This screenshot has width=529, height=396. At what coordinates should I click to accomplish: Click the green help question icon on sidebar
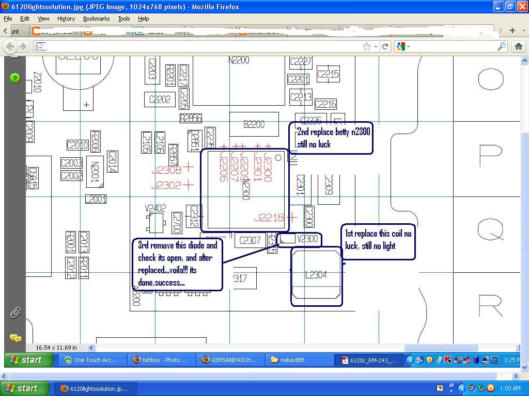(x=15, y=78)
